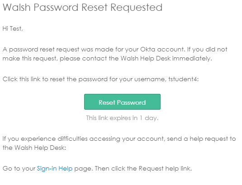Click the 'This link expires in 1 day' note
This screenshot has height=185, width=242.
coord(122,118)
